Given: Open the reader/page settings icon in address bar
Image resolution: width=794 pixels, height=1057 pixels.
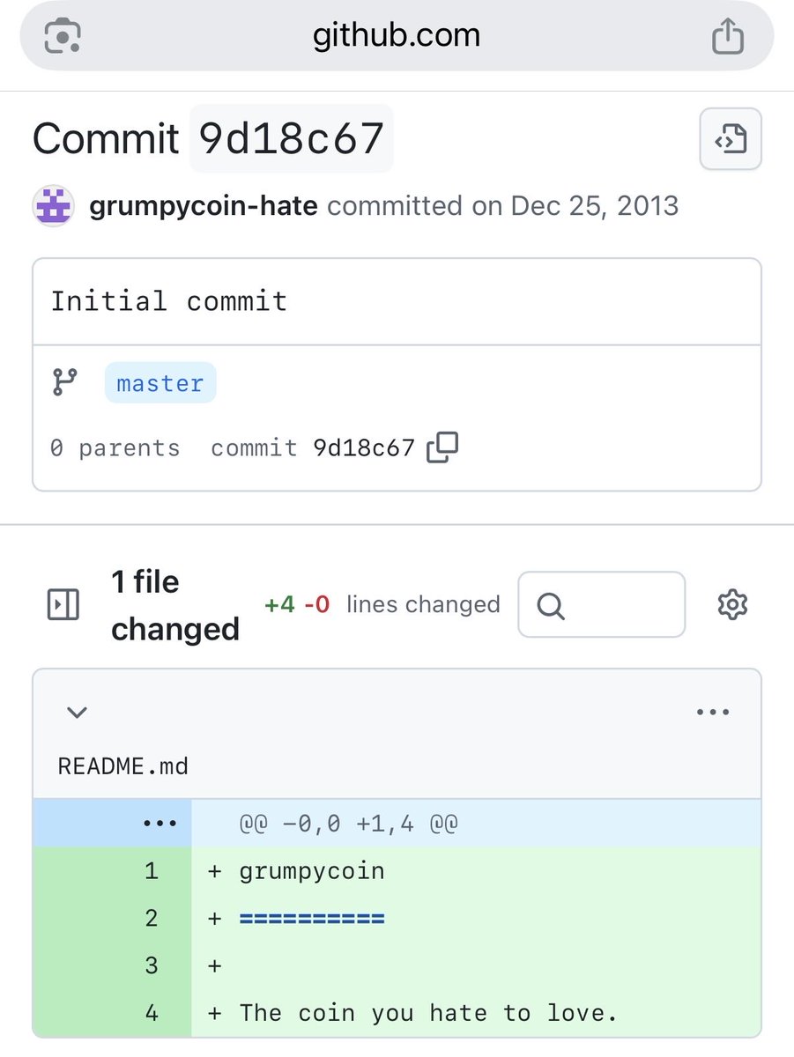Looking at the screenshot, I should pos(63,37).
